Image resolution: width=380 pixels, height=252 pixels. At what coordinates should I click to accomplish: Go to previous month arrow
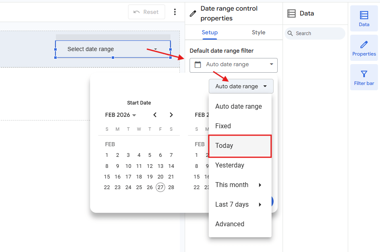[155, 115]
